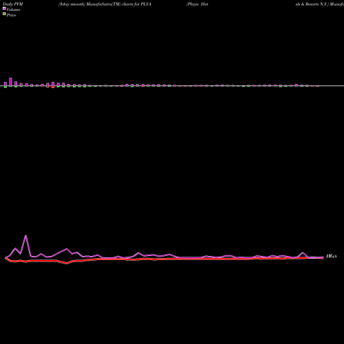This screenshot has height=344, width=344.
Task: Click the highest peak of the magenta line
Action: (x=25, y=235)
